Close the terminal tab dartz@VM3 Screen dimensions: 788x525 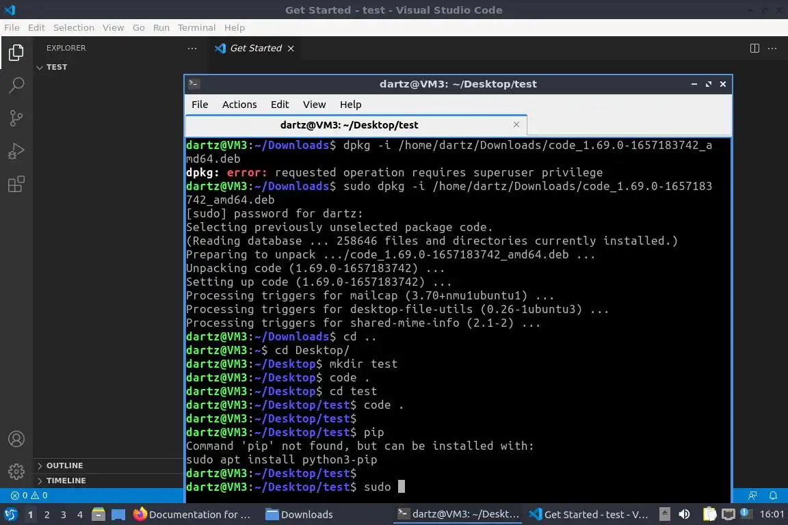[x=516, y=124]
